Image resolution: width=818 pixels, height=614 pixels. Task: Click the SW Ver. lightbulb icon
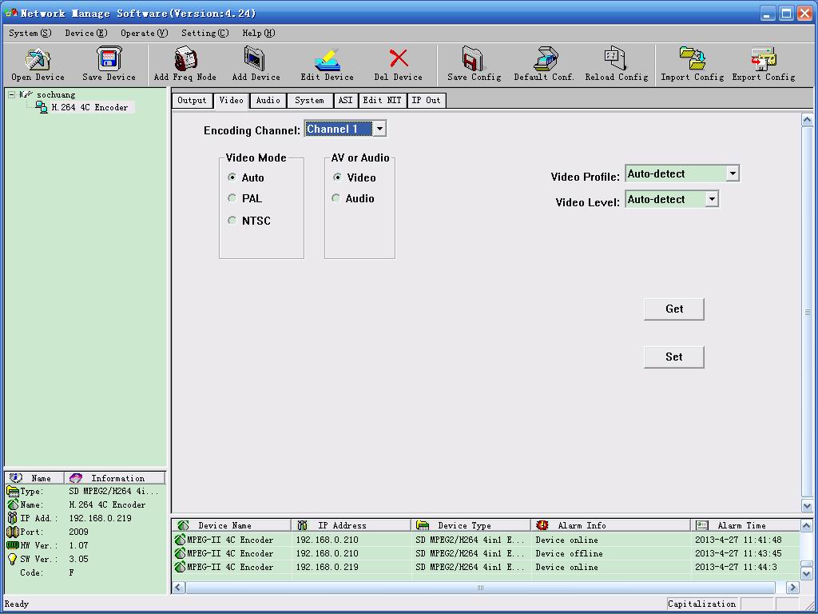pos(13,559)
